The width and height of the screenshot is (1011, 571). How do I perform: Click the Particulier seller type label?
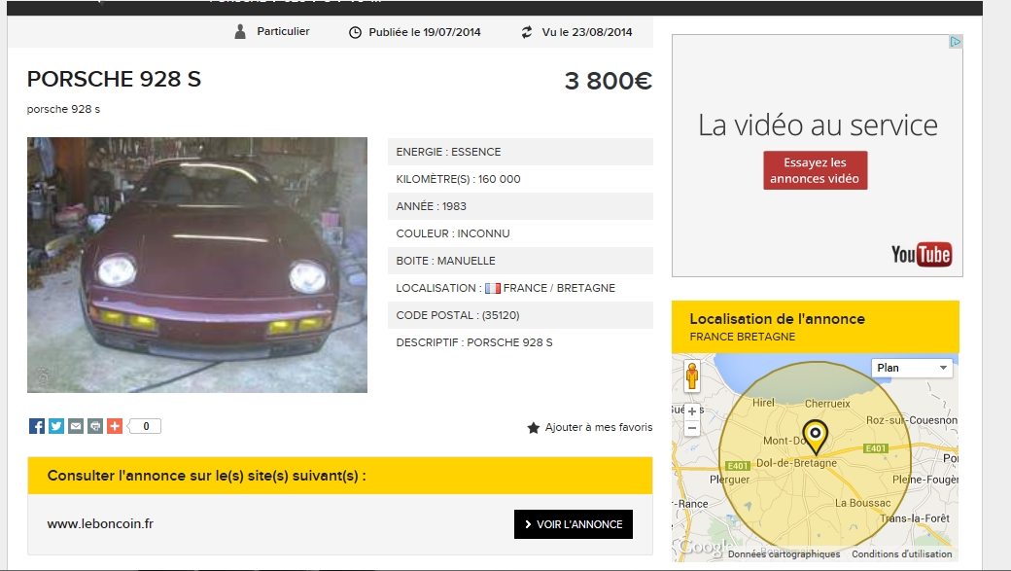[283, 31]
